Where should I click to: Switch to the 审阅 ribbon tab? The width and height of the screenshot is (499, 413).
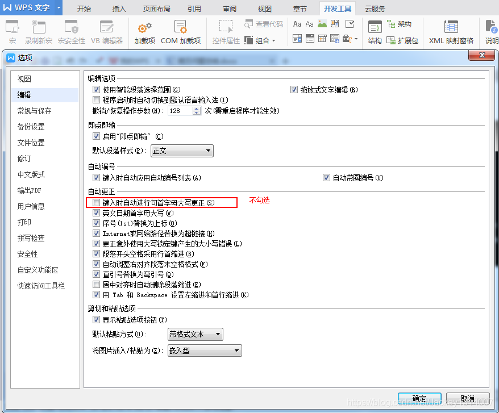(230, 9)
